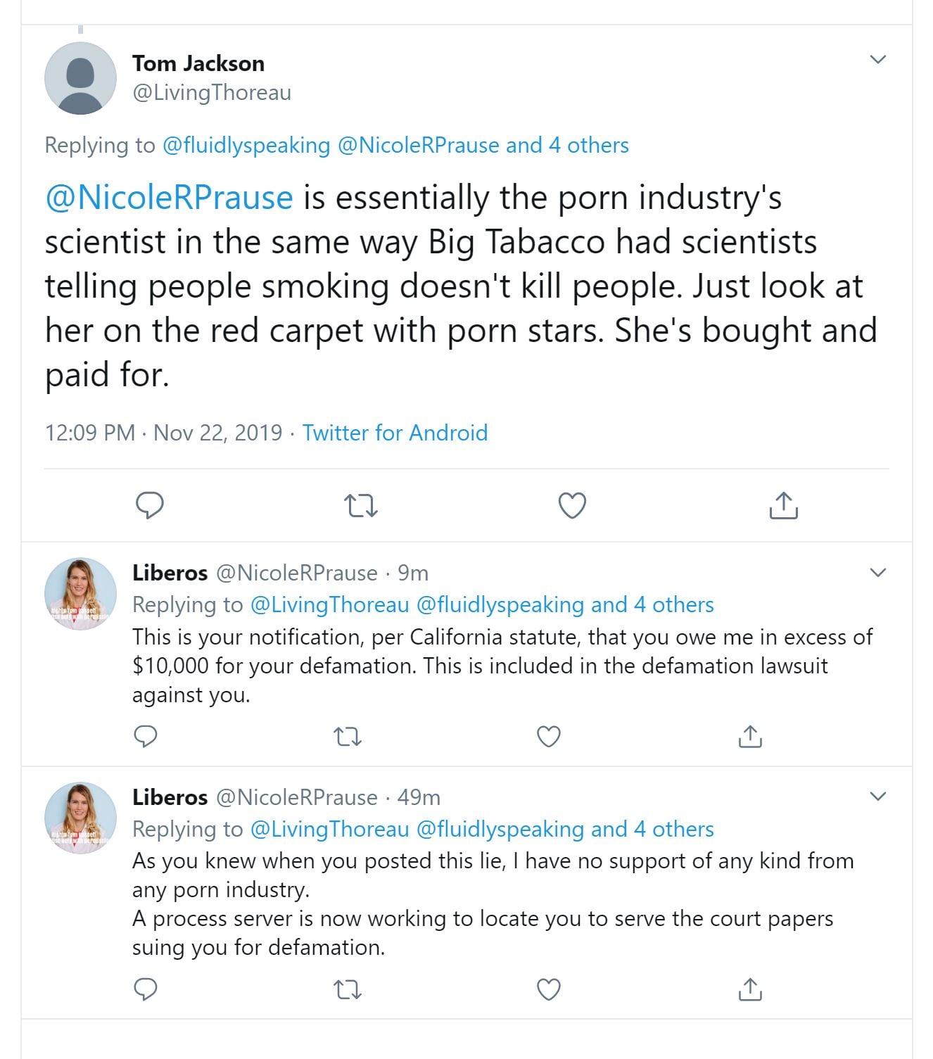Share the 9m Liberos tweet
Image resolution: width=933 pixels, height=1059 pixels.
click(x=750, y=737)
